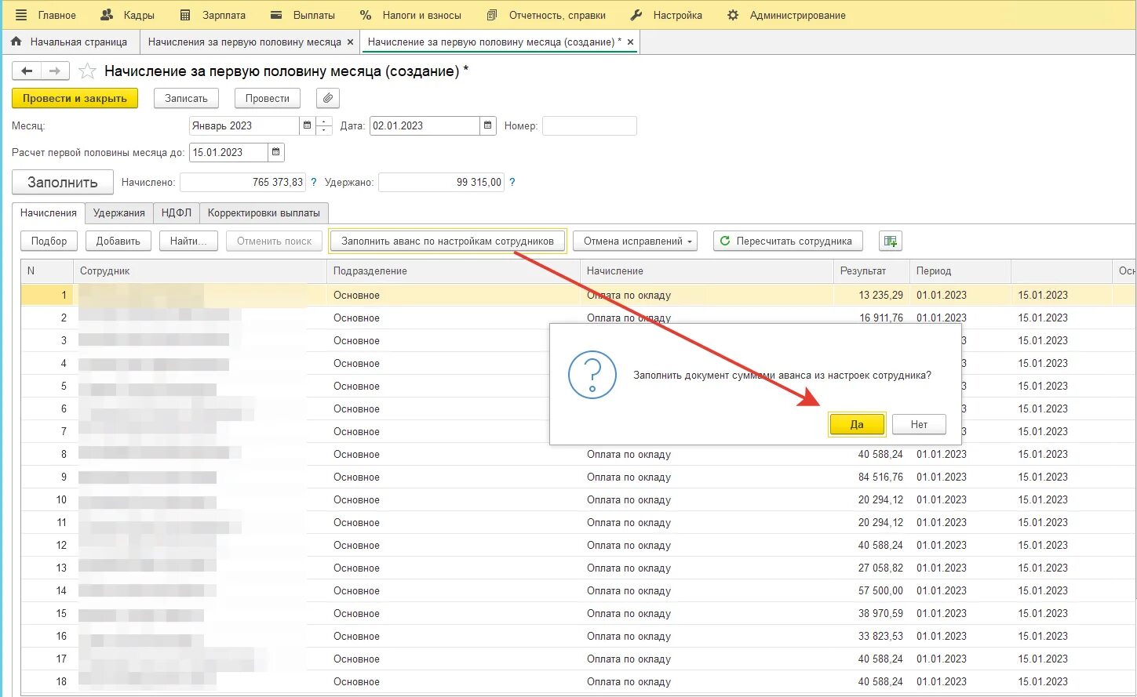The width and height of the screenshot is (1137, 697).
Task: Click the Подбор button
Action: coord(49,241)
